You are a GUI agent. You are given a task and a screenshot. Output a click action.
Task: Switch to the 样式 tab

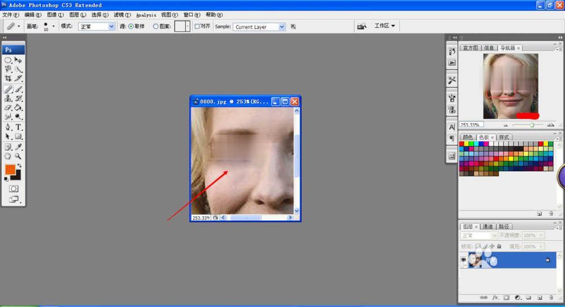[504, 137]
